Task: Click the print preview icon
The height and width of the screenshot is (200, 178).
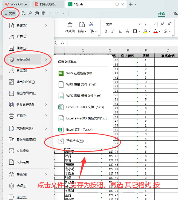Action: pyautogui.click(x=43, y=13)
